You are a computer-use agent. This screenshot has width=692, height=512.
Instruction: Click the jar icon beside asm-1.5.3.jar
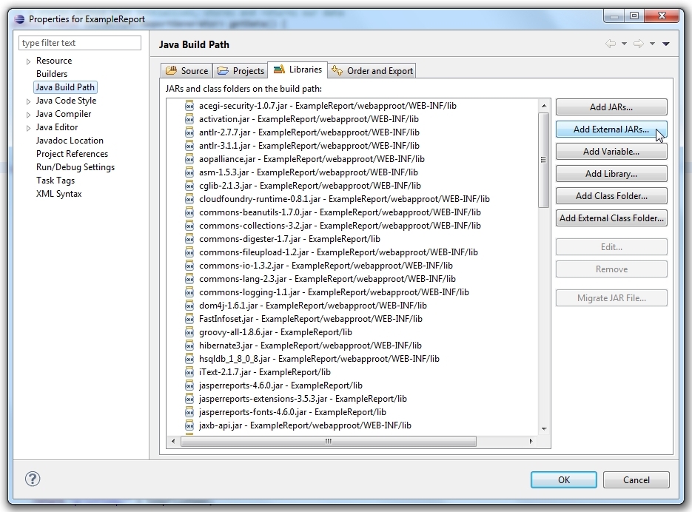pyautogui.click(x=189, y=172)
